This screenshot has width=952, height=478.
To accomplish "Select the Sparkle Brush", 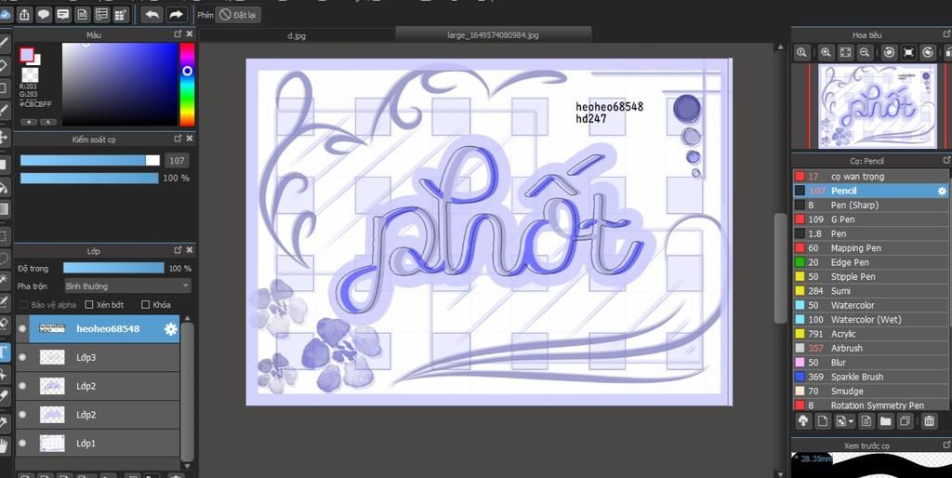I will point(870,378).
